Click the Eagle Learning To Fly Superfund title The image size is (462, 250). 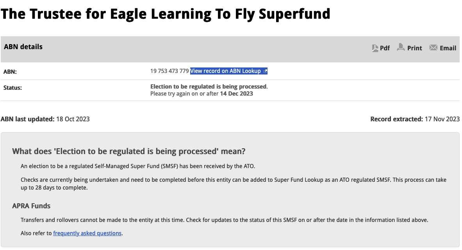165,14
